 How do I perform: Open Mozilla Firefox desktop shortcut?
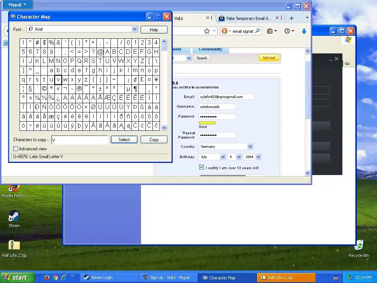[14, 191]
